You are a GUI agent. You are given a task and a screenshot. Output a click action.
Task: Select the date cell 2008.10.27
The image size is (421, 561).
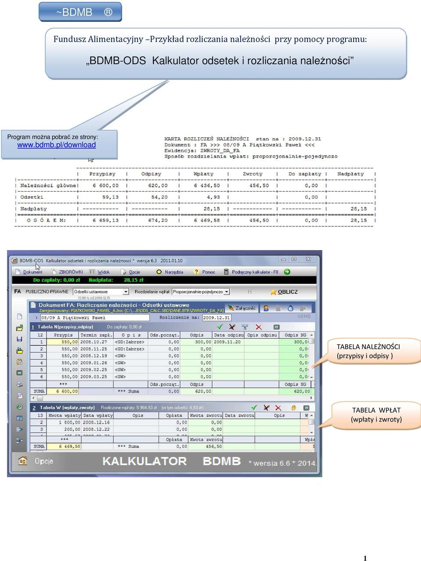click(x=96, y=342)
